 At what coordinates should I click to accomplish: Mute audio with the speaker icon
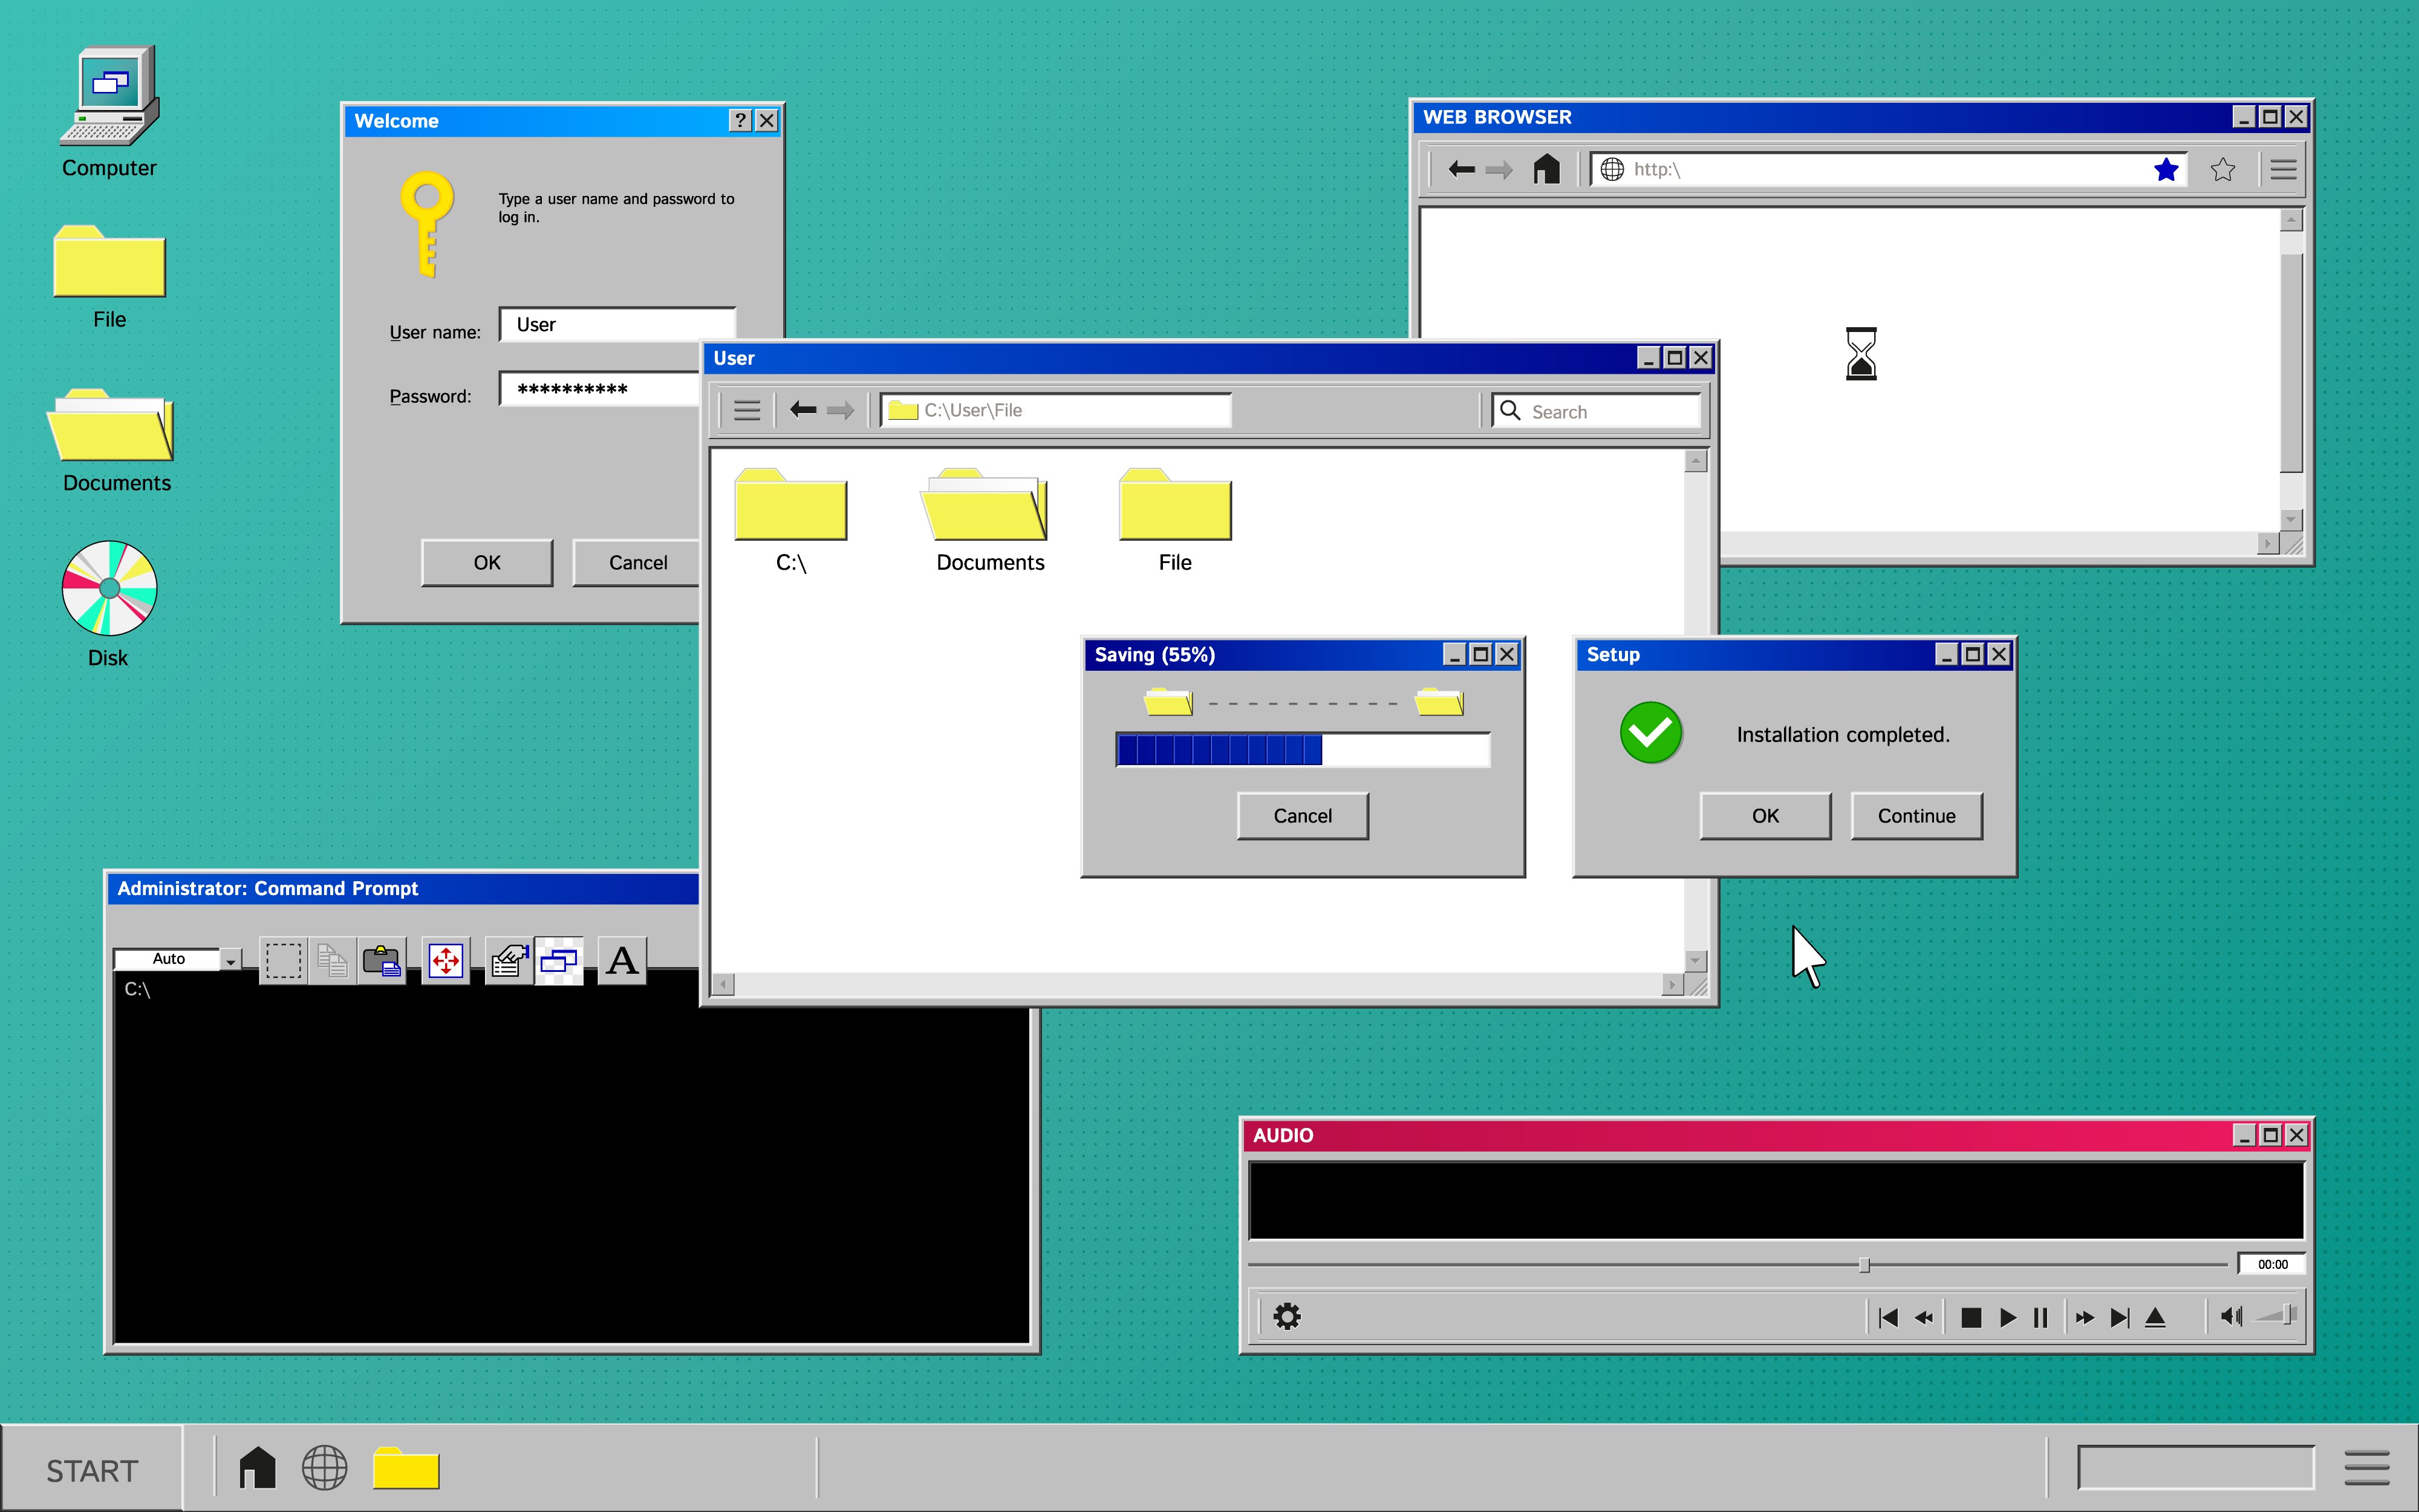[2230, 1317]
